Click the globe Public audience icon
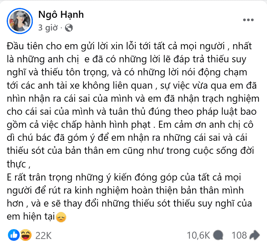 click(x=69, y=28)
